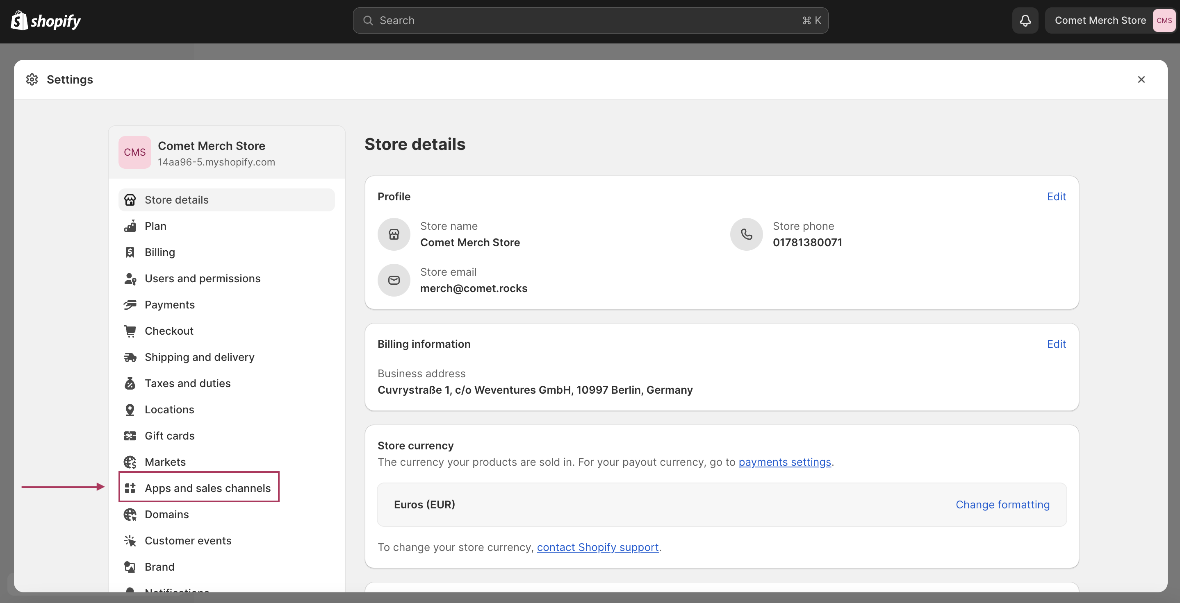Click the Search input field
Image resolution: width=1180 pixels, height=603 pixels.
pyautogui.click(x=590, y=20)
